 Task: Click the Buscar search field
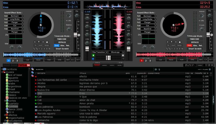click(x=99, y=69)
